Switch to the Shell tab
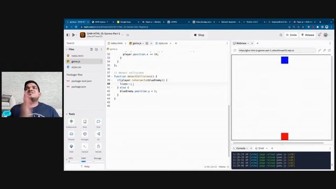Screen dimensions: 336x189 [x=259, y=148]
